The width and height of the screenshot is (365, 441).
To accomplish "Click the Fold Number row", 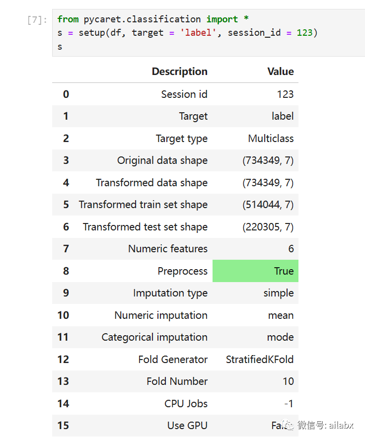I will click(175, 381).
